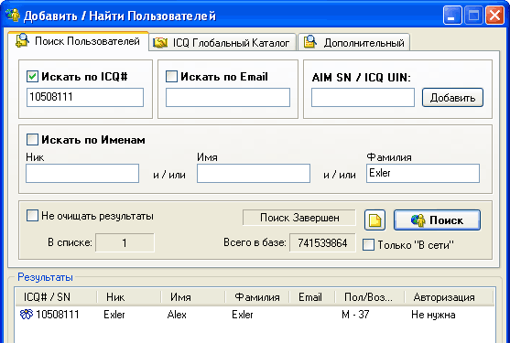
Task: Uncheck the Искать по ICQ# checkbox
Action: coord(32,77)
